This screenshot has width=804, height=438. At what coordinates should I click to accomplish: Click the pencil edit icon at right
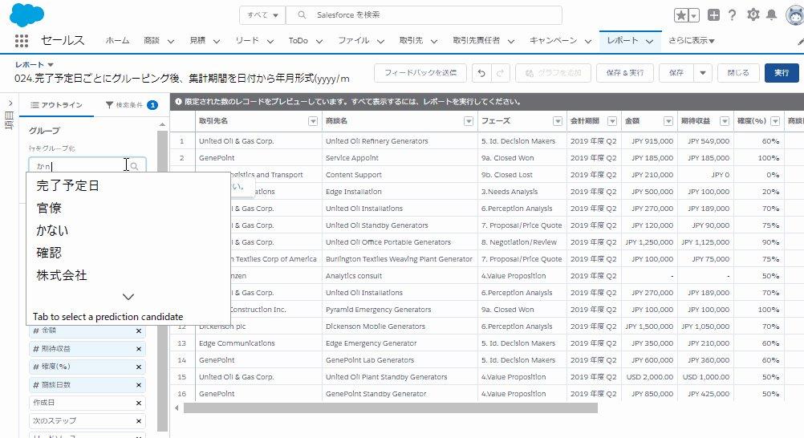pyautogui.click(x=801, y=42)
